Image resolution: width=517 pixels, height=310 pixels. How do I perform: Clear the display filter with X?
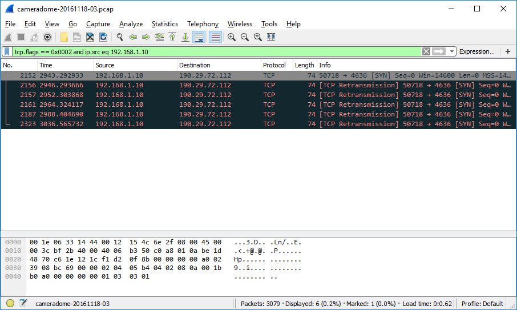(426, 51)
